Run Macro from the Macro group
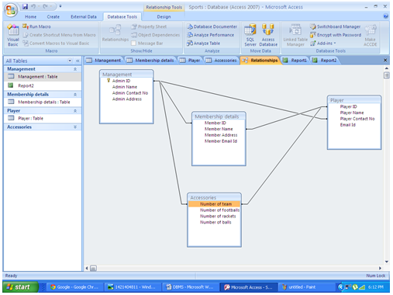393x295 pixels. (36, 26)
